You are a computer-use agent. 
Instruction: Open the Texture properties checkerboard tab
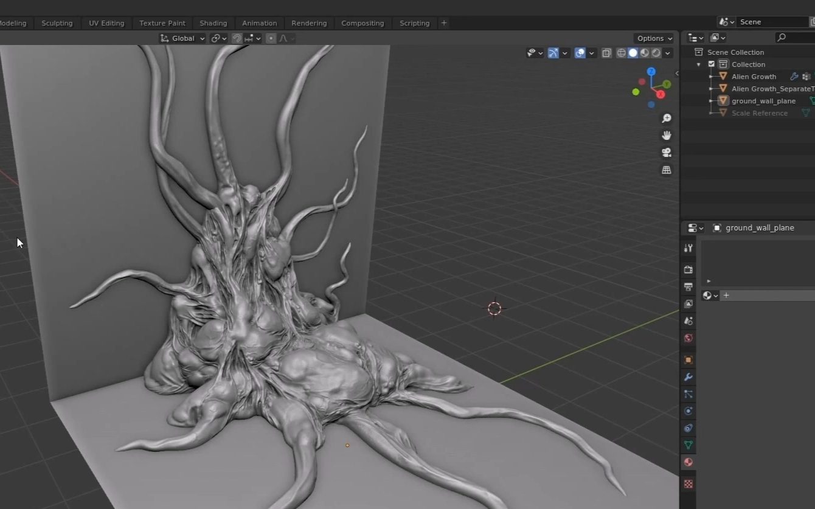pyautogui.click(x=688, y=484)
